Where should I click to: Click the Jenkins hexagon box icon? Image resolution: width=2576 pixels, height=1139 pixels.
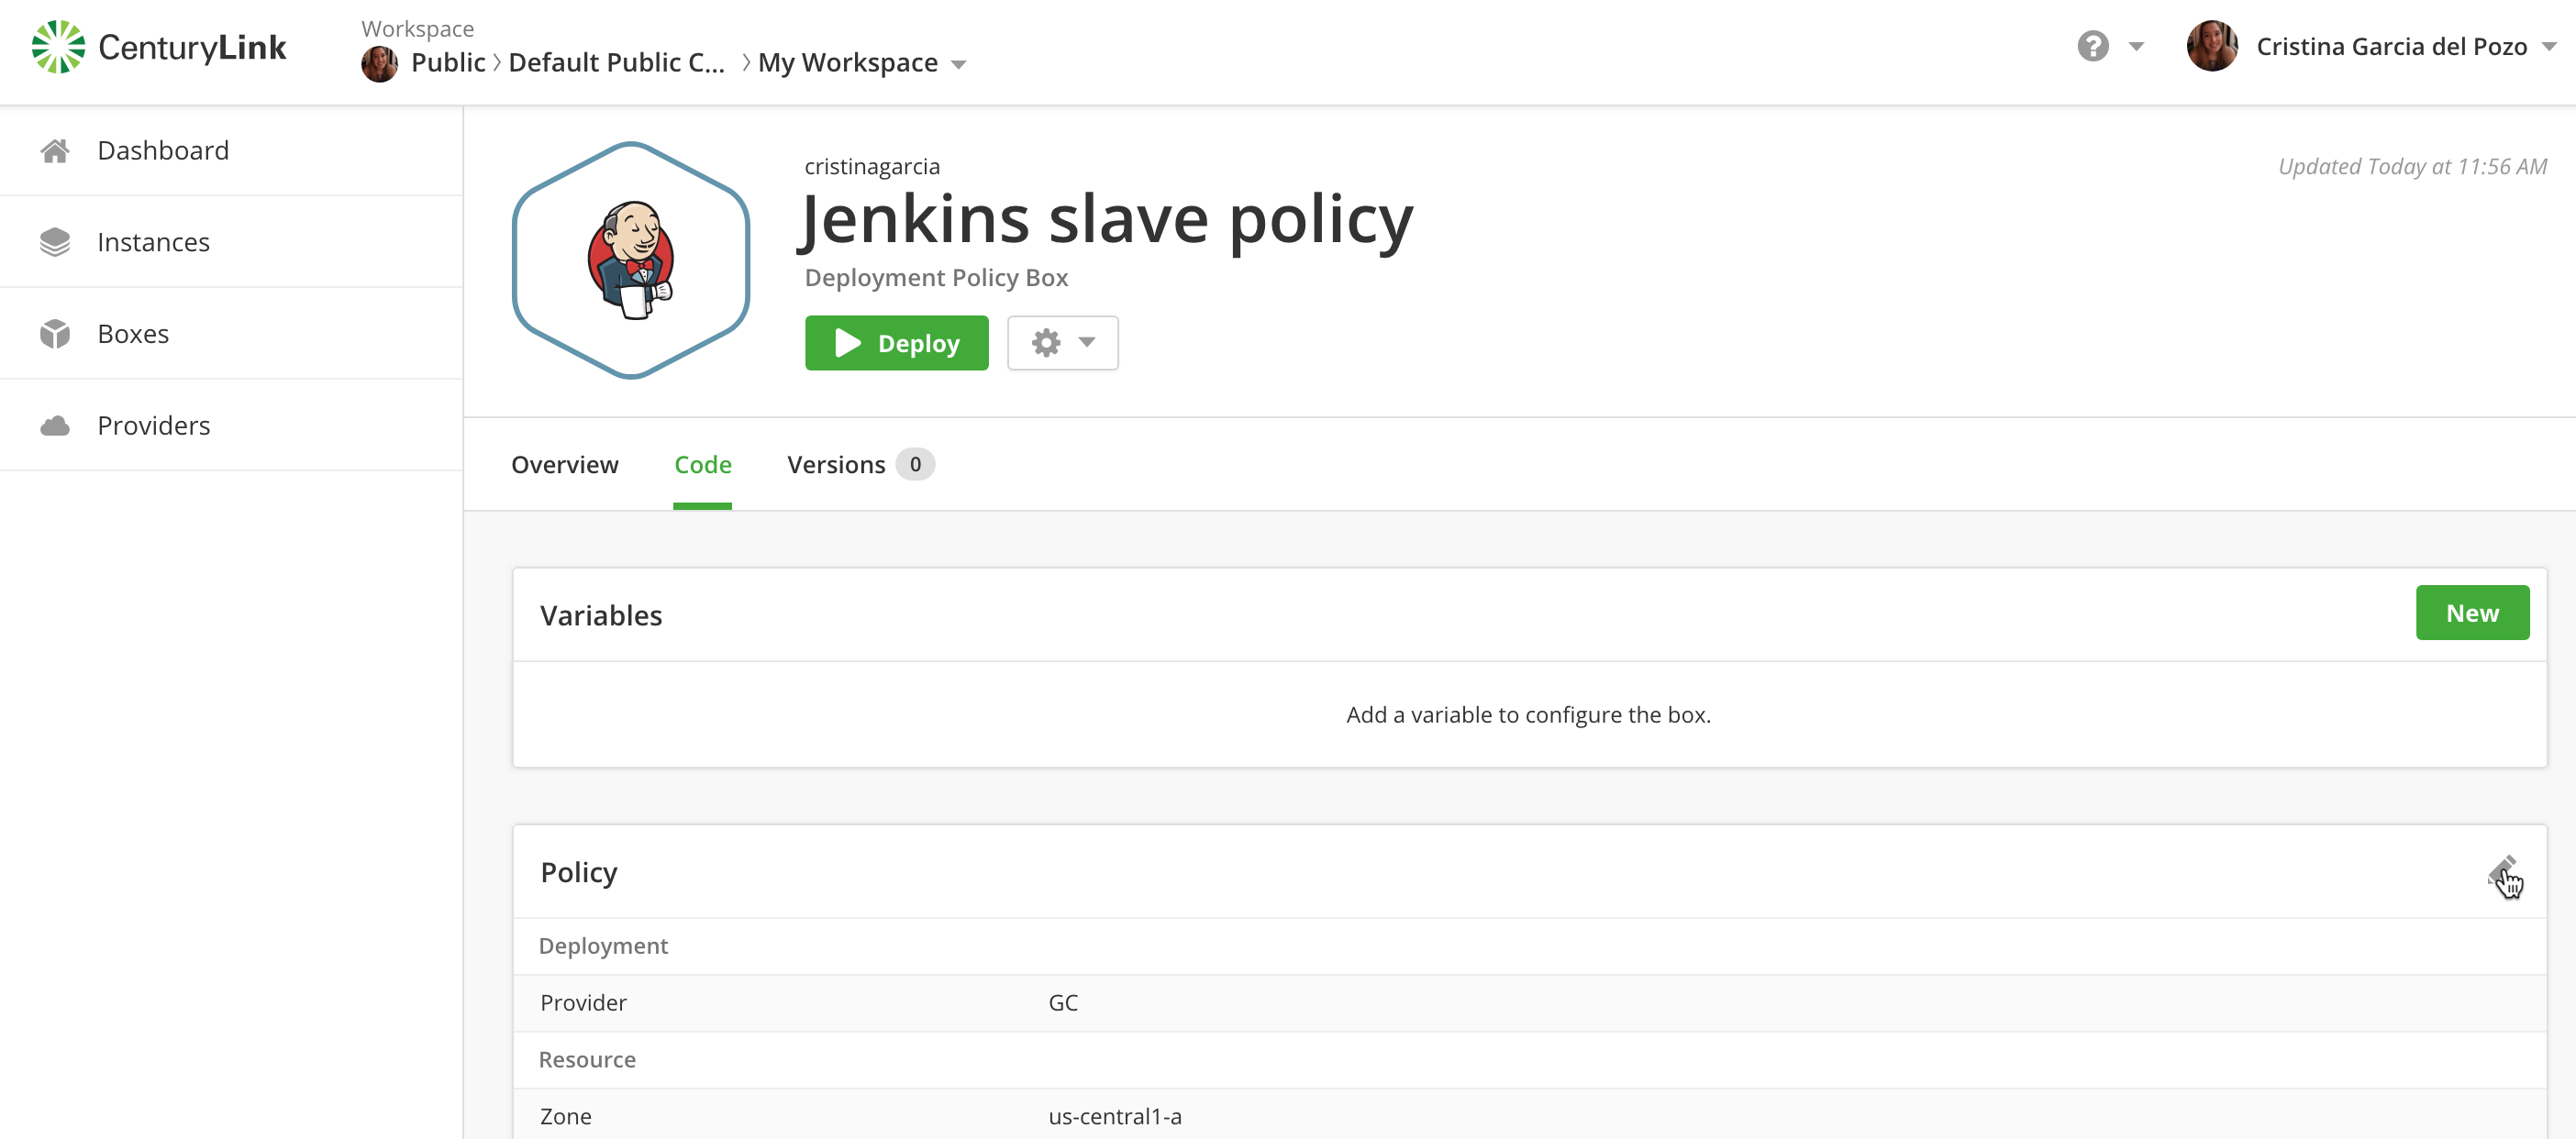(631, 260)
